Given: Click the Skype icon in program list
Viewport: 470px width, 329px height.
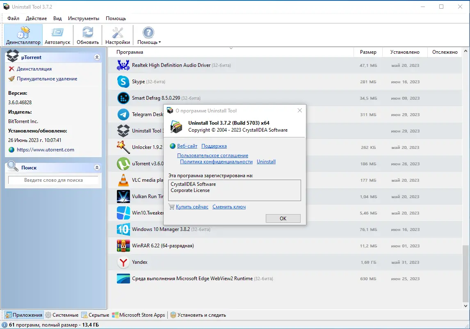Looking at the screenshot, I should 123,82.
